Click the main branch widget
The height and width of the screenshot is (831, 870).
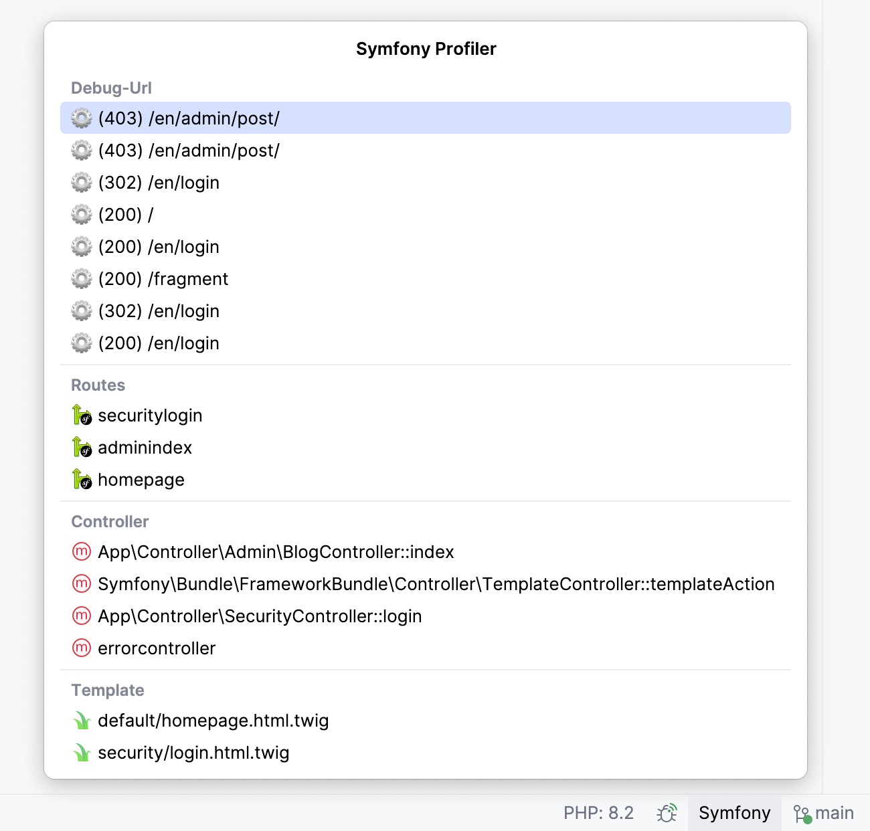coord(823,812)
